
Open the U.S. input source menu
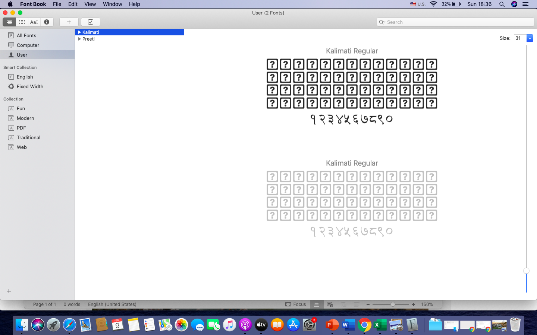[418, 4]
